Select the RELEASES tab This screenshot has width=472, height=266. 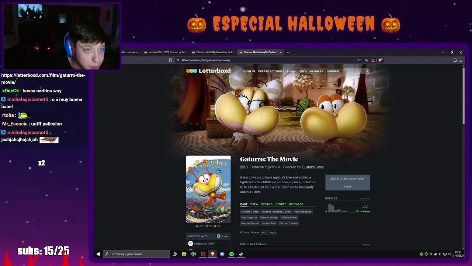[x=296, y=204]
